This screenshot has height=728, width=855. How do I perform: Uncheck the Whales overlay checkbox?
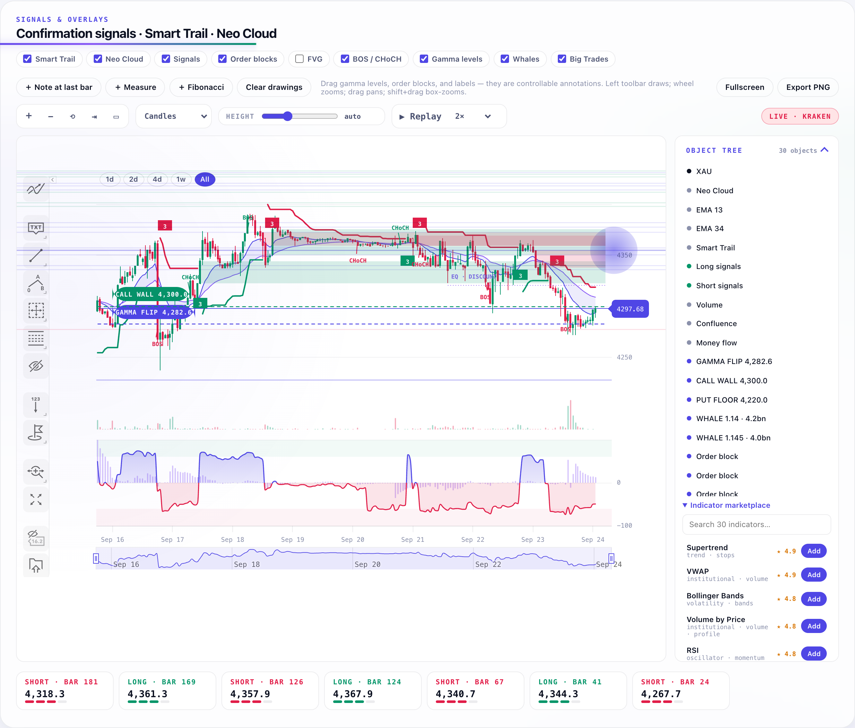coord(505,59)
